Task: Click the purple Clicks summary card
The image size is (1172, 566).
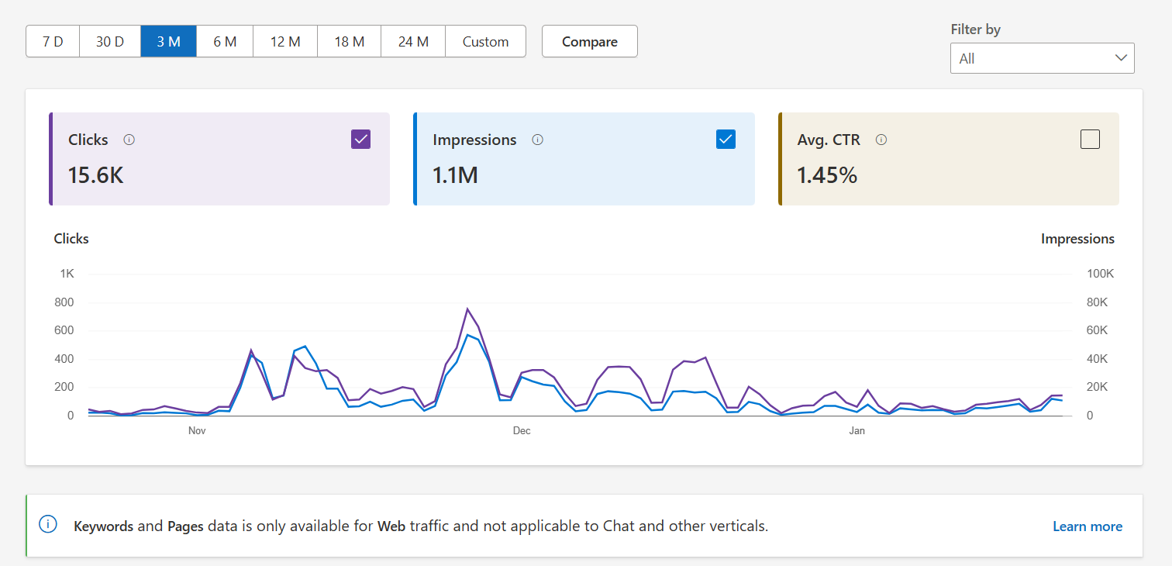Action: coord(219,159)
